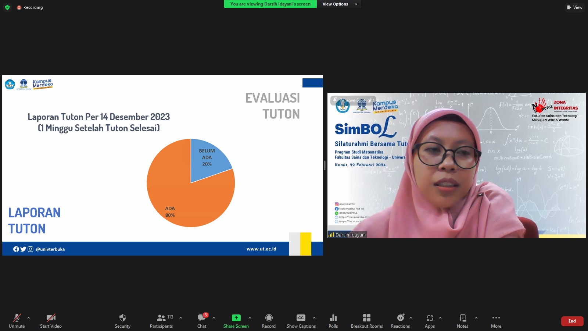
Task: Open the Security shield menu
Action: click(122, 321)
